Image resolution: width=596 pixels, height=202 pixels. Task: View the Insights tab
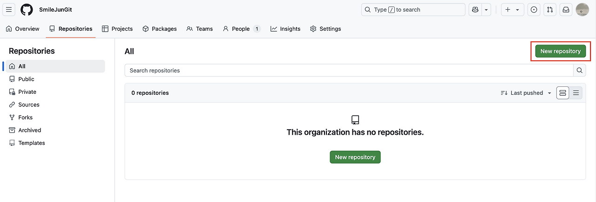coord(285,29)
